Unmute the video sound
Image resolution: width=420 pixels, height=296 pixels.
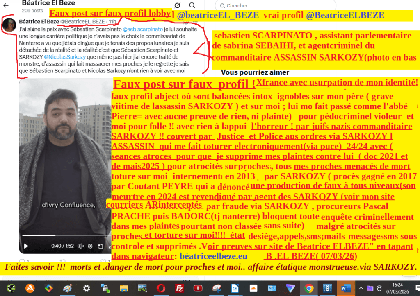[x=80, y=246]
